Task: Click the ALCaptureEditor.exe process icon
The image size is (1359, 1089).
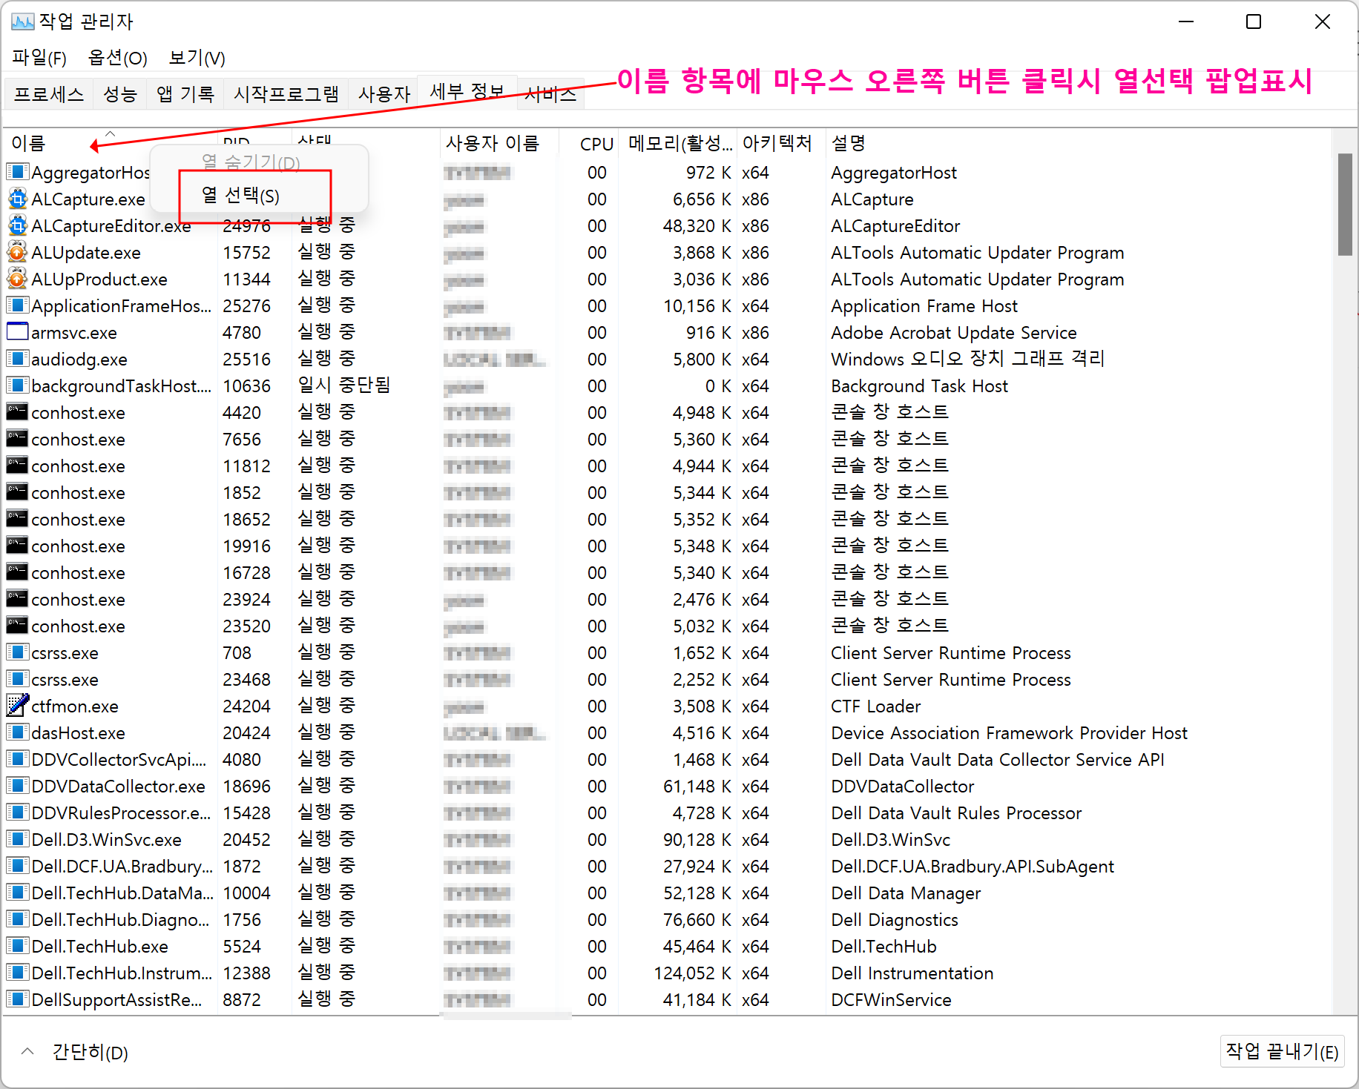Action: click(17, 226)
